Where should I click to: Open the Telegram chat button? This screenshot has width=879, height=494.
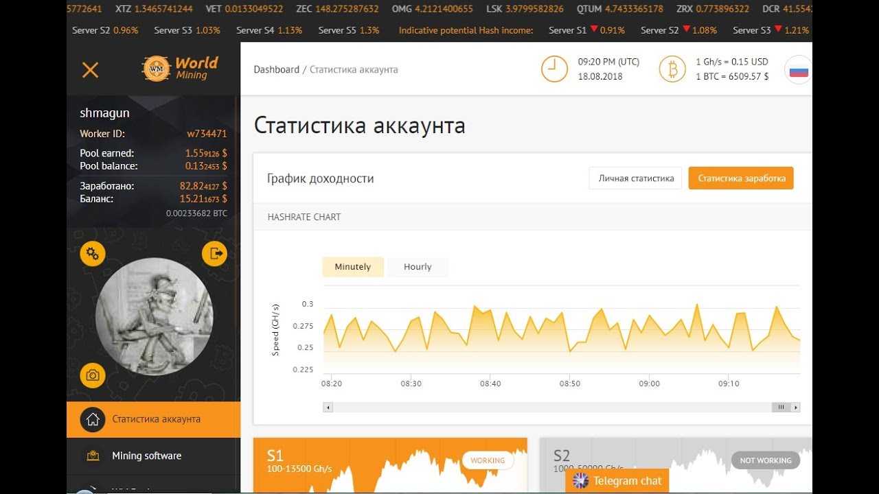(x=617, y=481)
